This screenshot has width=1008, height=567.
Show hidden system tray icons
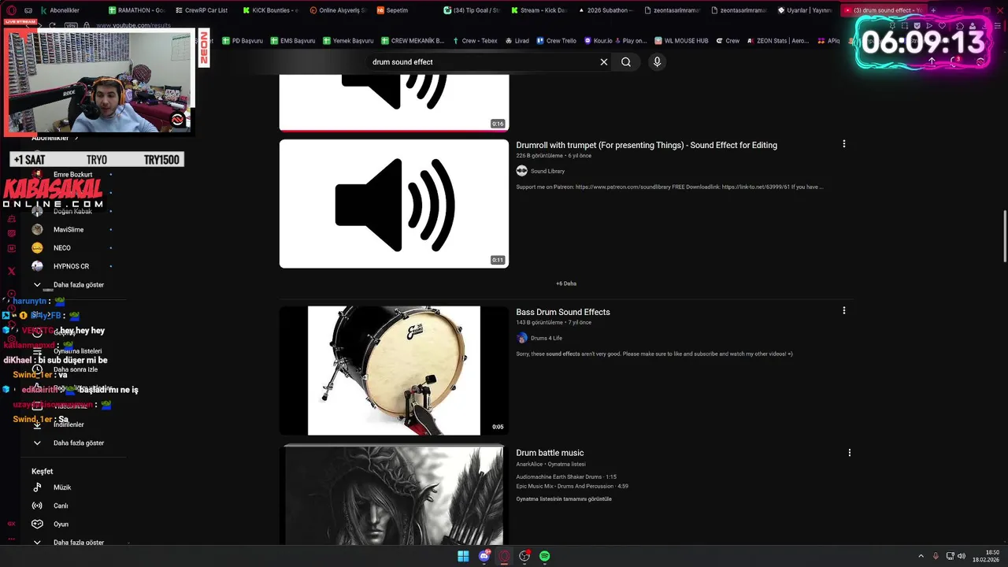point(921,557)
